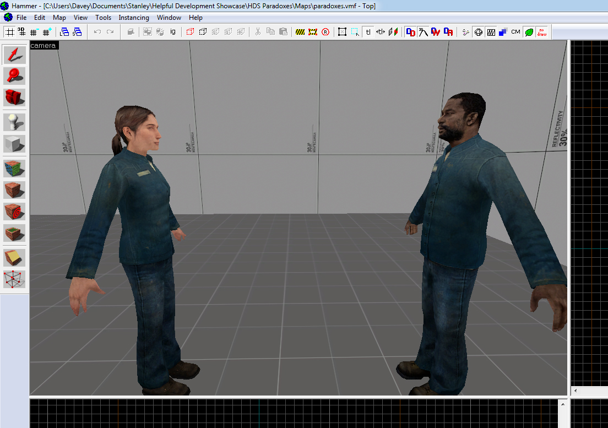
Task: Select the Toggle Texture Application tool
Action: pyautogui.click(x=14, y=168)
